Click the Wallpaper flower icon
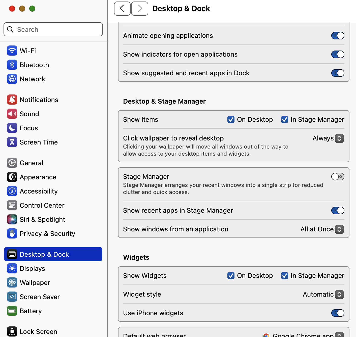Image resolution: width=356 pixels, height=337 pixels. point(12,283)
